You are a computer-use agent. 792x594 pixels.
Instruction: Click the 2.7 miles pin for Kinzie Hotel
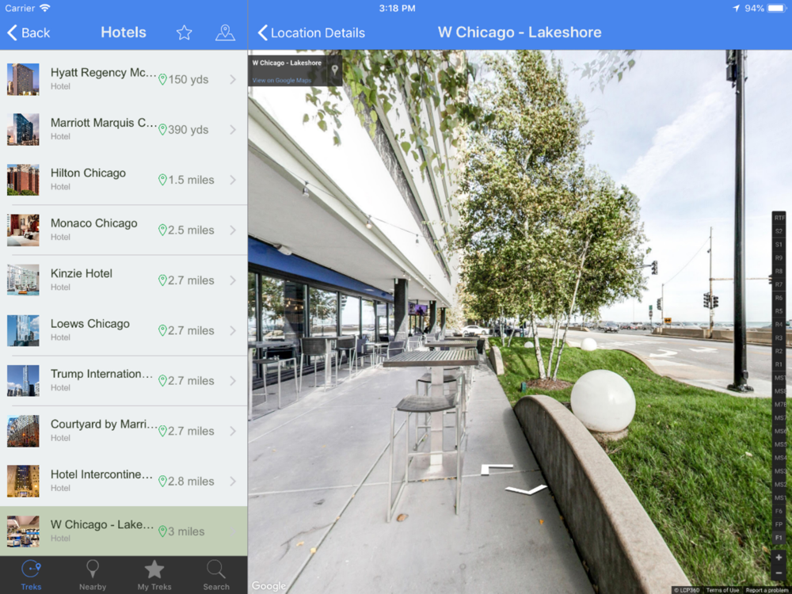pos(162,280)
